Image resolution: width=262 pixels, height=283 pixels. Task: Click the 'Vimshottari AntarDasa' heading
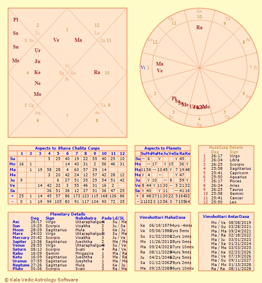pos(226,217)
